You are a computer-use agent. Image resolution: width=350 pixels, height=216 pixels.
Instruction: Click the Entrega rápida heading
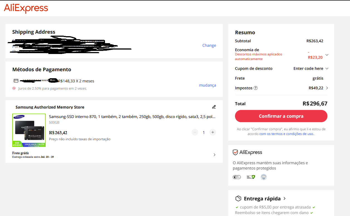[262, 199]
